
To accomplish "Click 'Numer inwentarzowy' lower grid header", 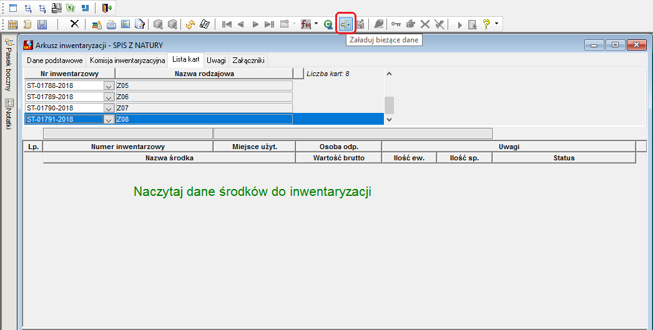I will [x=128, y=147].
